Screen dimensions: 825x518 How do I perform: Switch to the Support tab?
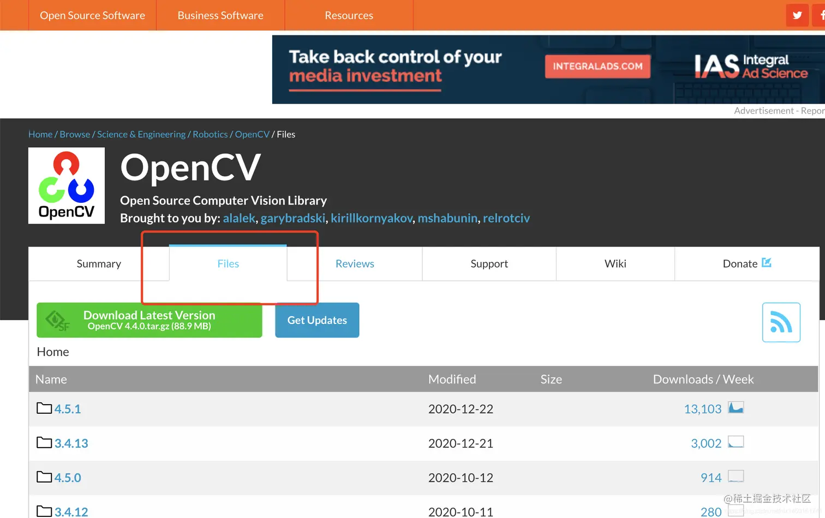click(x=489, y=264)
